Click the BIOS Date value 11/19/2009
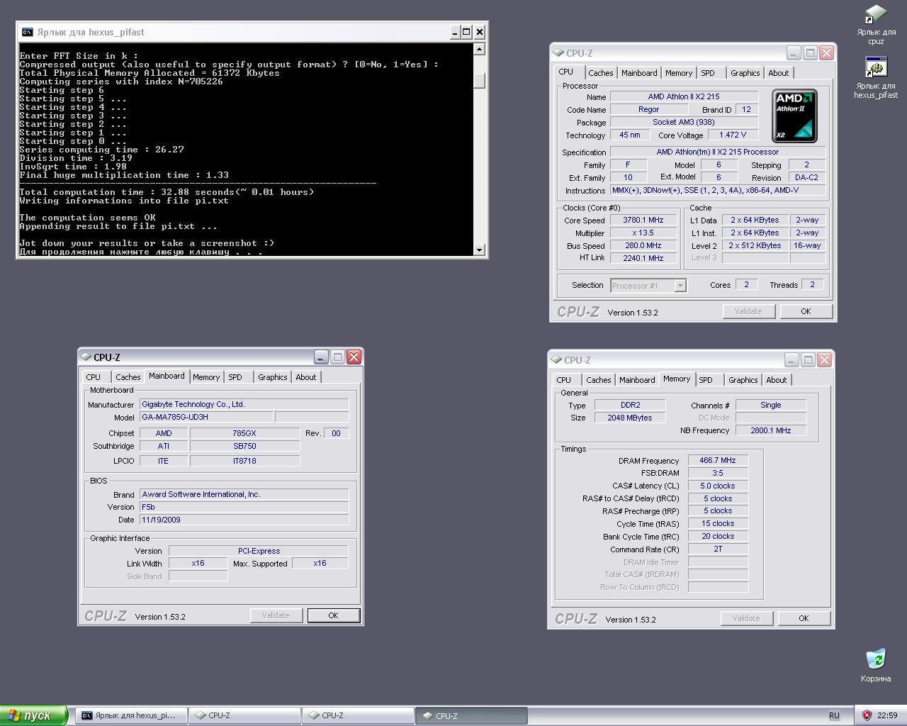The image size is (907, 726). (244, 520)
